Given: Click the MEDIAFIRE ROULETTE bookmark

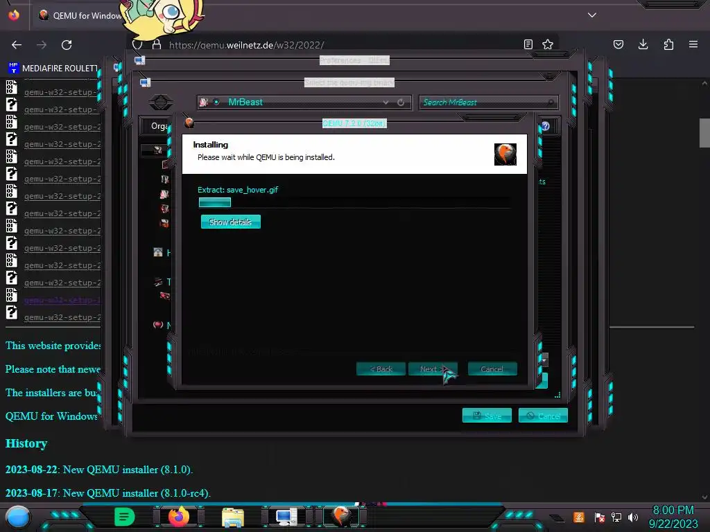Looking at the screenshot, I should pyautogui.click(x=53, y=69).
